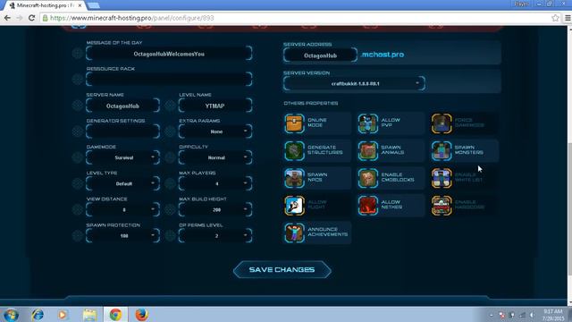This screenshot has height=322, width=572.
Task: Open the Windows Start menu
Action: click(x=11, y=315)
